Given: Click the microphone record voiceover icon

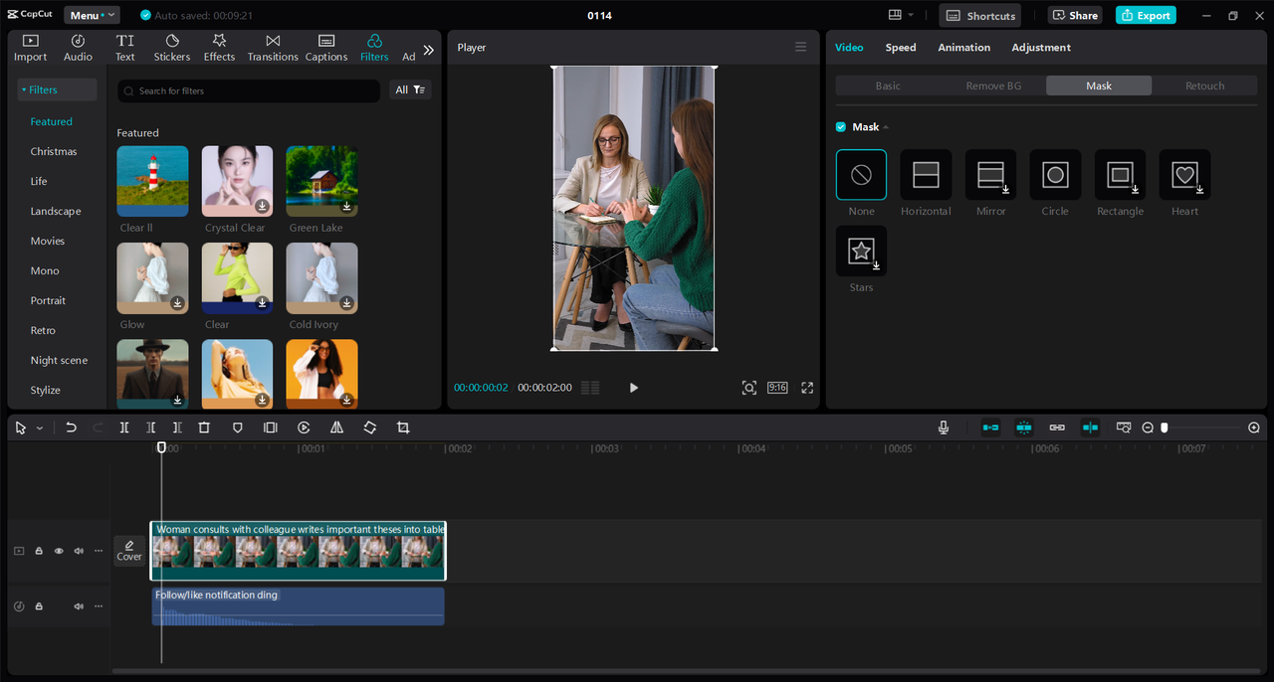Looking at the screenshot, I should pos(943,427).
